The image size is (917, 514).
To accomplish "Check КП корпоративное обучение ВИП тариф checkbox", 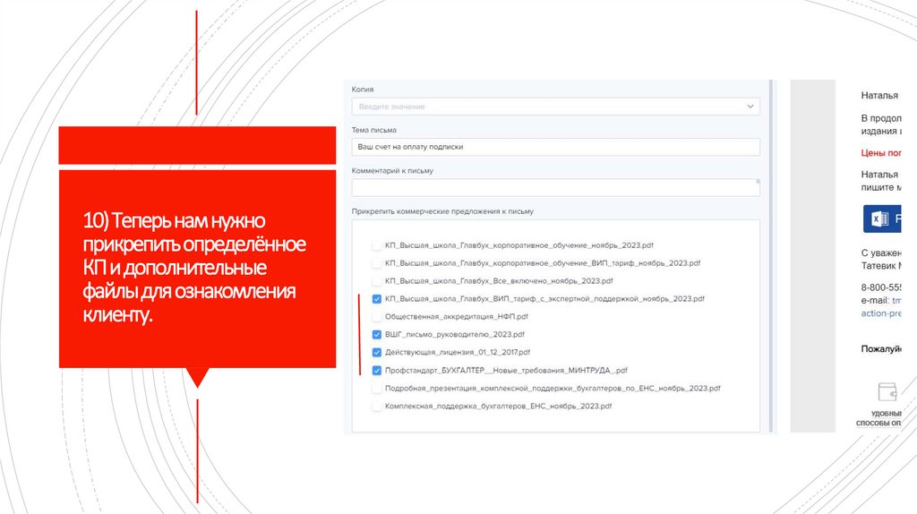I will click(x=377, y=263).
